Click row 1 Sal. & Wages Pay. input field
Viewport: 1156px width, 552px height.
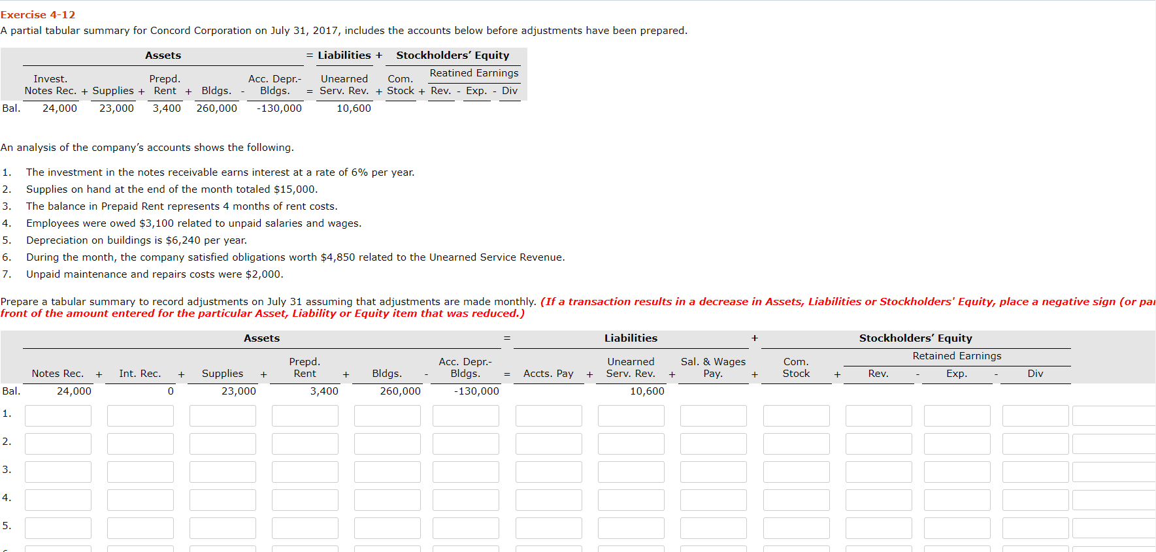pyautogui.click(x=714, y=415)
